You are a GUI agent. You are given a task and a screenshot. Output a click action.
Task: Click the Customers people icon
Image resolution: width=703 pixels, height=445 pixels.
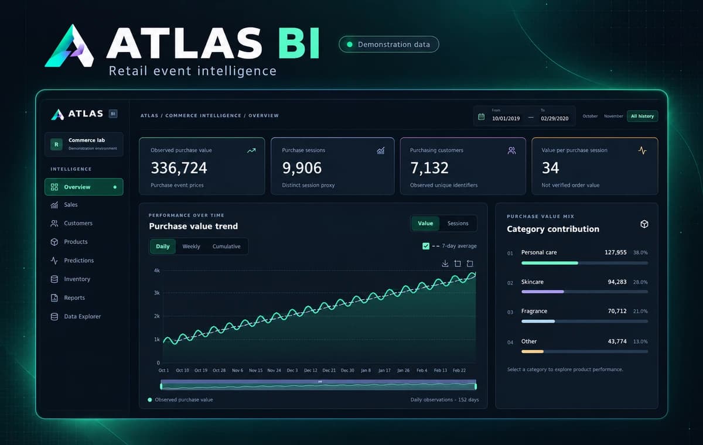54,223
